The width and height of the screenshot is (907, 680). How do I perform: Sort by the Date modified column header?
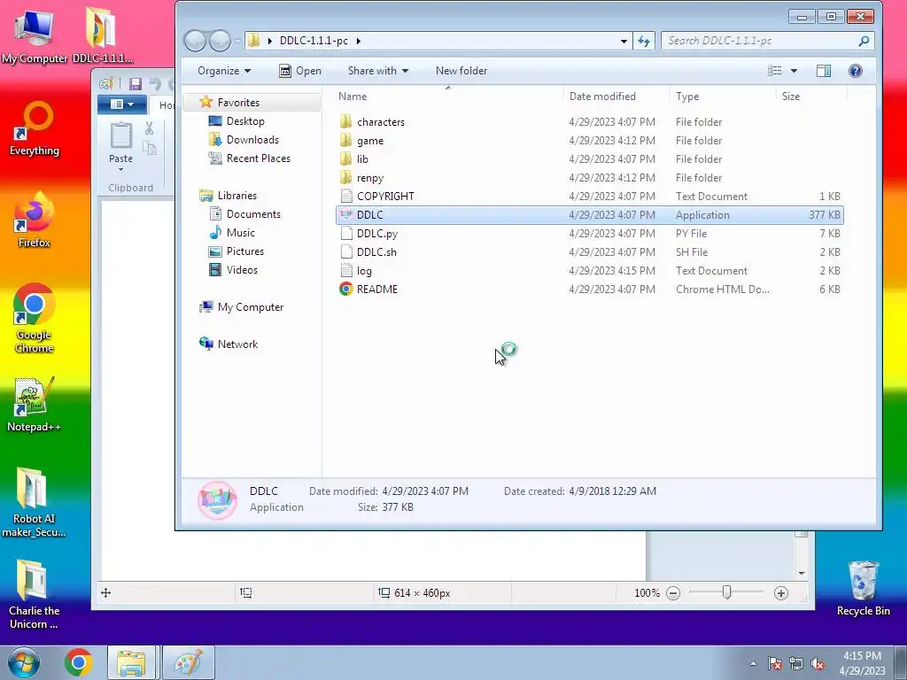[616, 97]
